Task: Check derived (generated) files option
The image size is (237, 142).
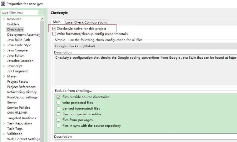Action: [x=58, y=108]
